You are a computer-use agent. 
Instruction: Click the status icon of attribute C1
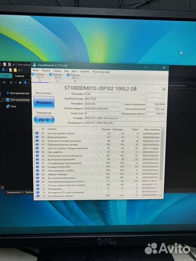(38, 185)
